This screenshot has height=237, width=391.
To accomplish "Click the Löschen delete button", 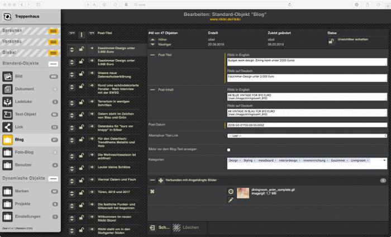I will tap(186, 227).
